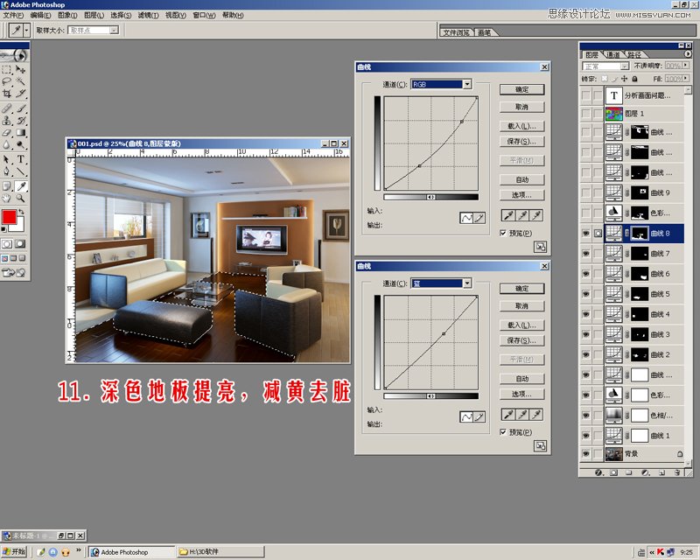Click 确定 in the RGB curves dialog
Viewport: 700px width, 560px height.
(521, 89)
